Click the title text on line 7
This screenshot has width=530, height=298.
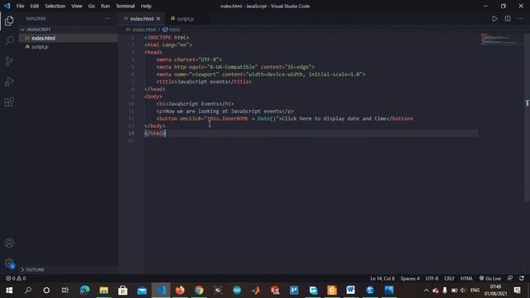click(204, 82)
